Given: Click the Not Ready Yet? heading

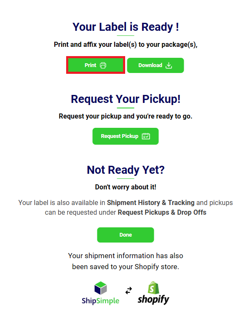Looking at the screenshot, I should click(126, 170).
